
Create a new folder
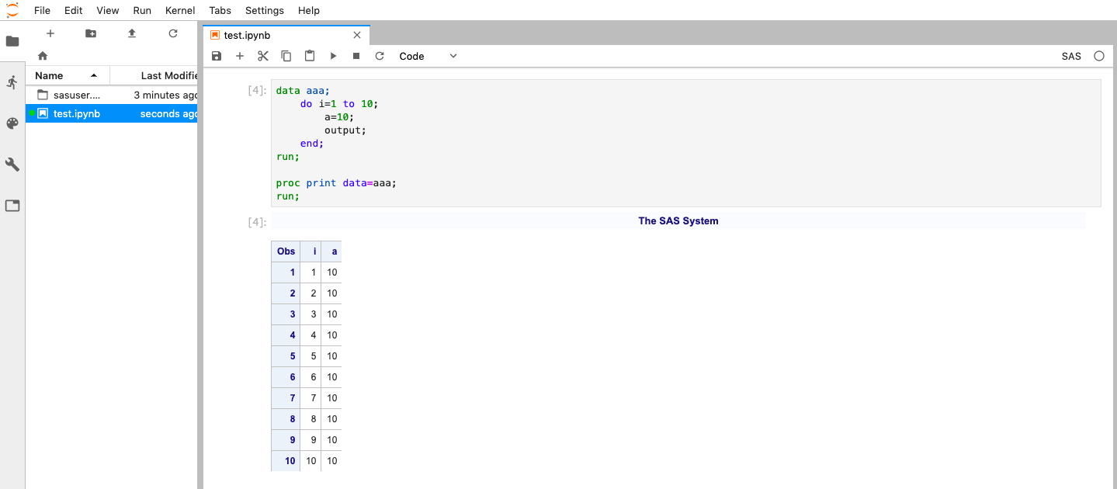point(91,33)
